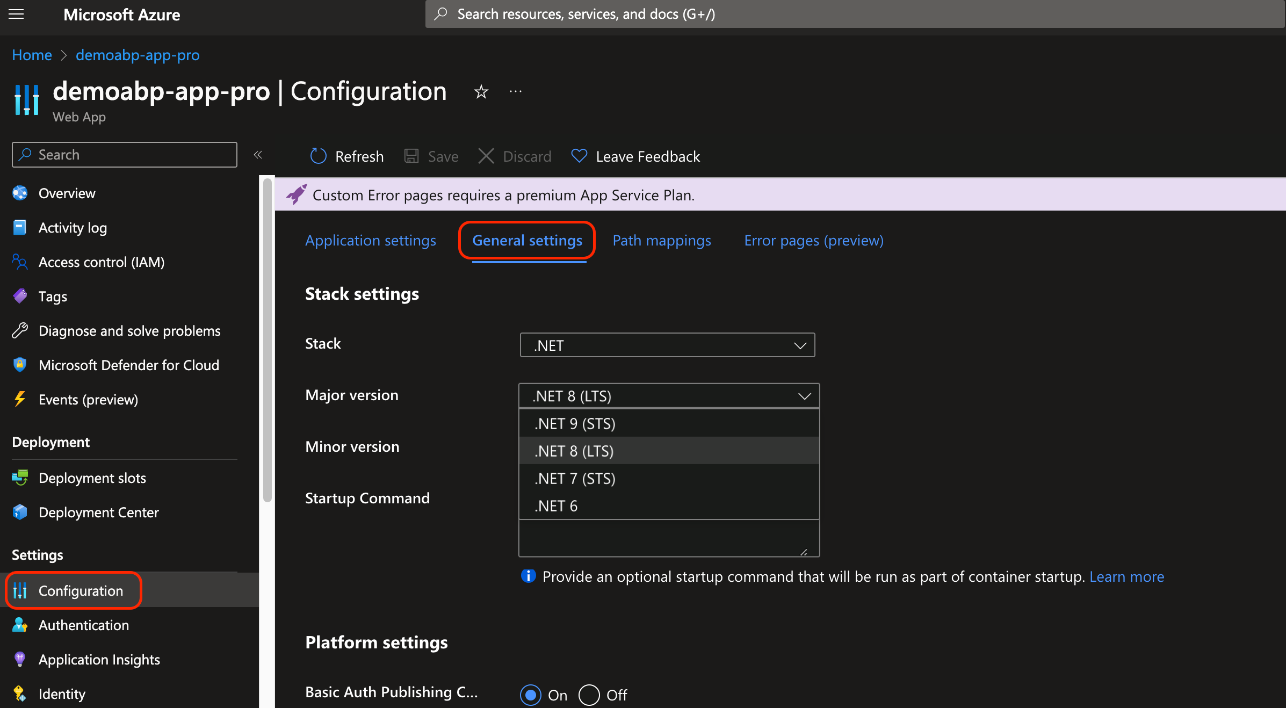Click the Refresh toolbar icon

pos(319,156)
